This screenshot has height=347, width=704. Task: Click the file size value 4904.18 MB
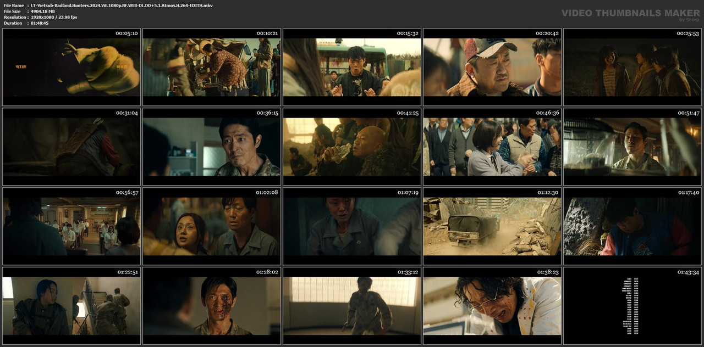click(43, 11)
